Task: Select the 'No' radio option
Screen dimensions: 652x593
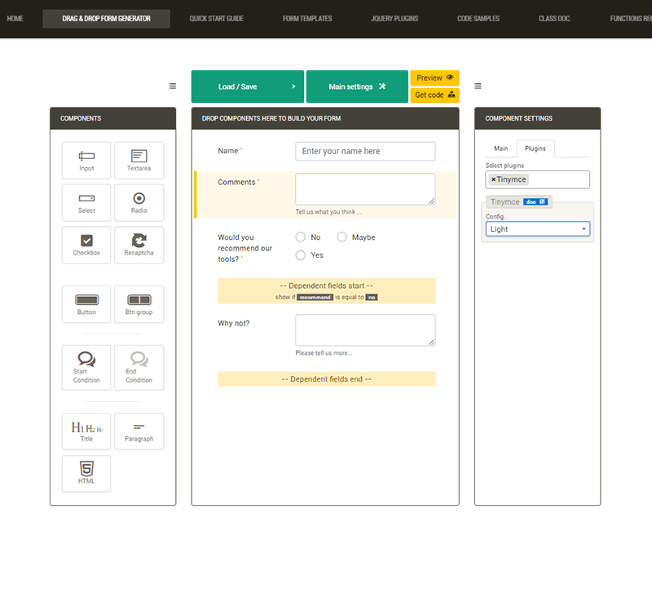Action: click(x=301, y=237)
